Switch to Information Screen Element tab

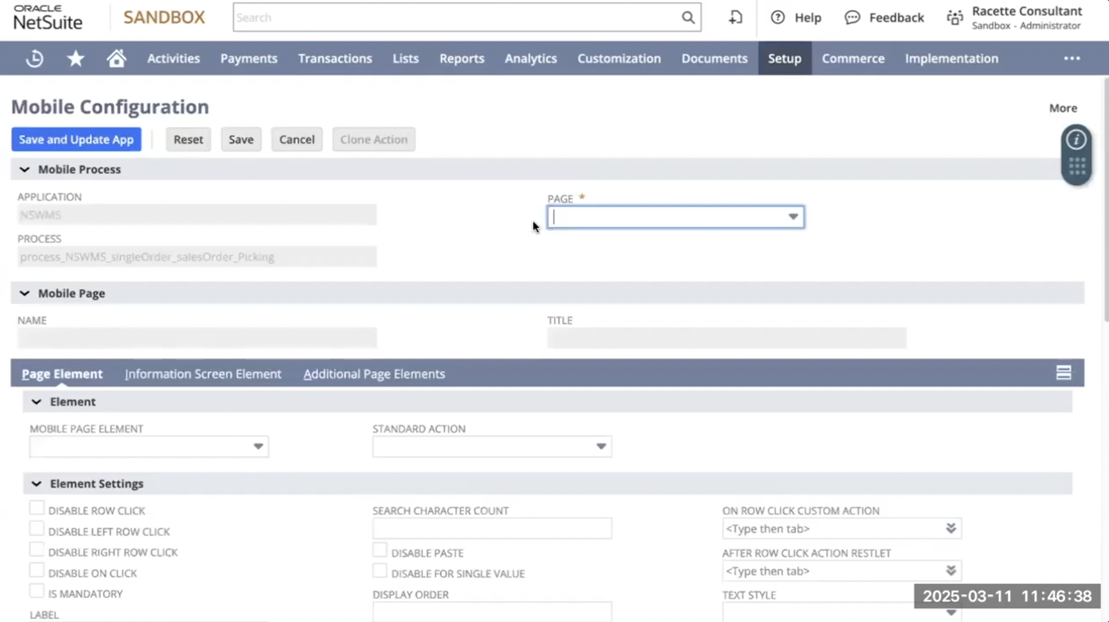pyautogui.click(x=203, y=374)
